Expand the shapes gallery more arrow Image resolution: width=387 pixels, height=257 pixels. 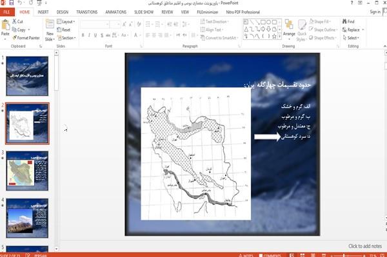[280, 37]
